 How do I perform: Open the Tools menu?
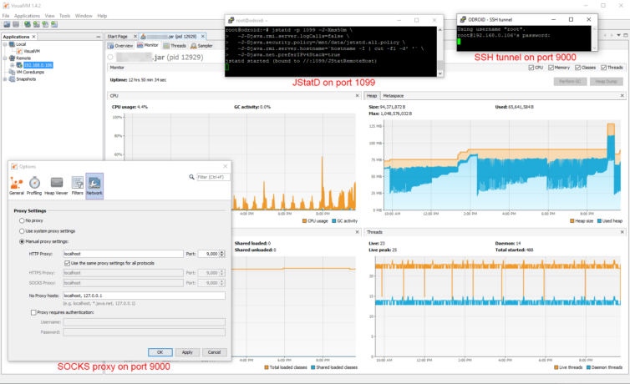tap(64, 16)
